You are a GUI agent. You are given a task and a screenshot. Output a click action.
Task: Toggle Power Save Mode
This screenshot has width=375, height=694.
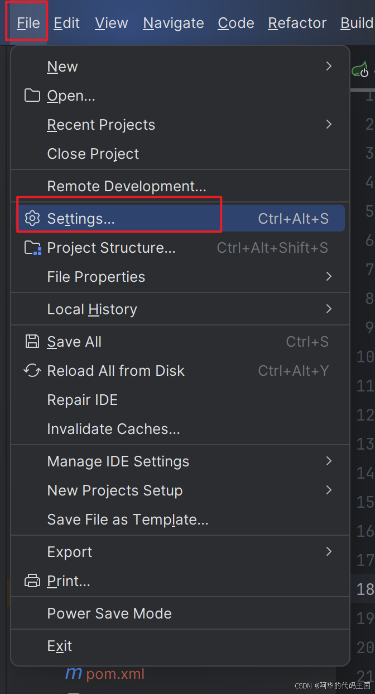point(181,613)
